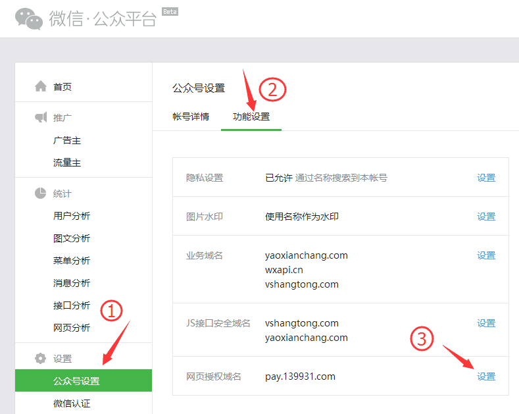Open 用户分析 statistics page
Viewport: 519px width, 414px height.
click(72, 216)
